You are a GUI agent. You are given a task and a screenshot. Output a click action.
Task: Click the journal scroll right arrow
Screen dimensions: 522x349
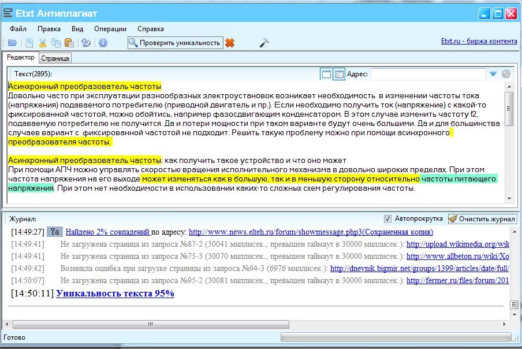click(504, 324)
